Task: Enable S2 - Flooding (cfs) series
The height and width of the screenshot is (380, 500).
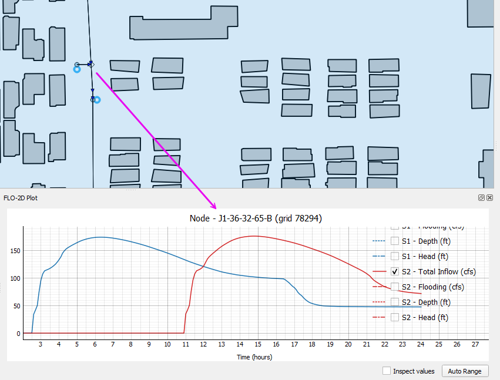Action: point(395,287)
